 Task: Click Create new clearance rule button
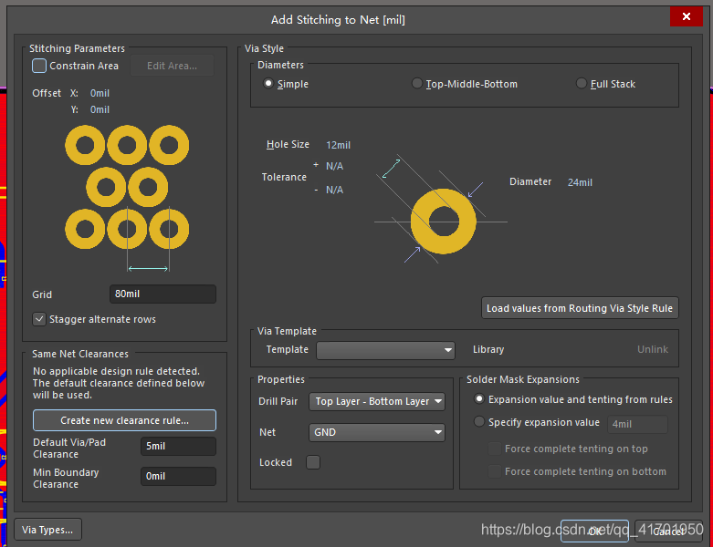tap(124, 420)
